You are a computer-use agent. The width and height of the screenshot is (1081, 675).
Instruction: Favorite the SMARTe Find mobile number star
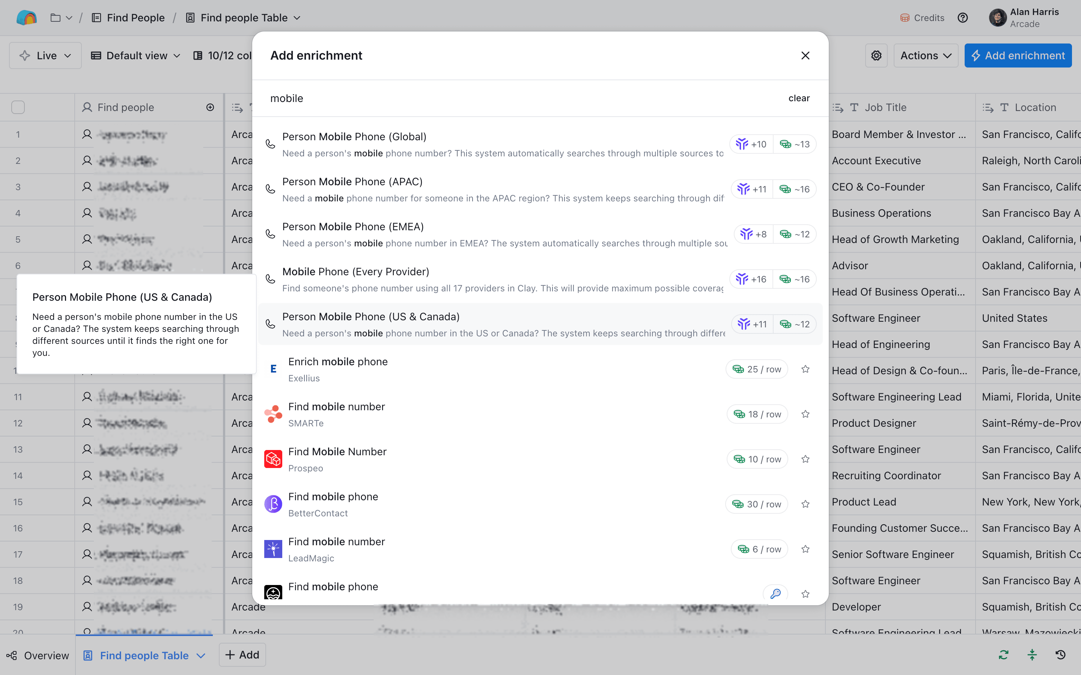coord(805,414)
